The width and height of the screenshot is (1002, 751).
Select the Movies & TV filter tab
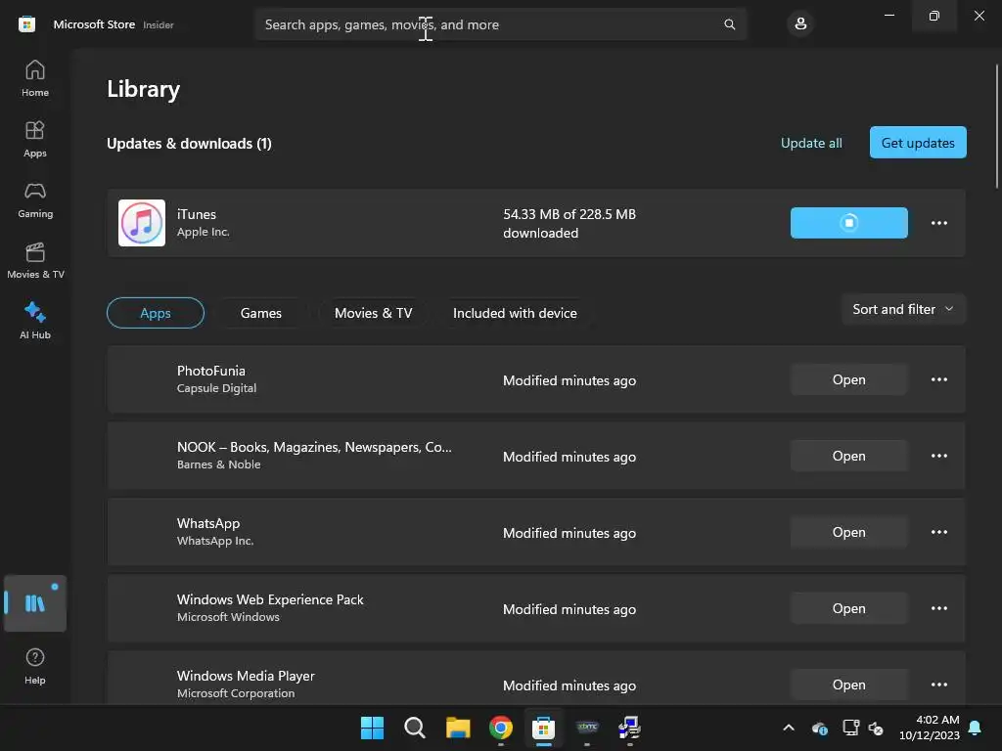pyautogui.click(x=373, y=313)
